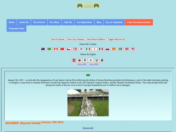Filter games by the Denmark flag
The height and width of the screenshot is (132, 176).
click(75, 49)
